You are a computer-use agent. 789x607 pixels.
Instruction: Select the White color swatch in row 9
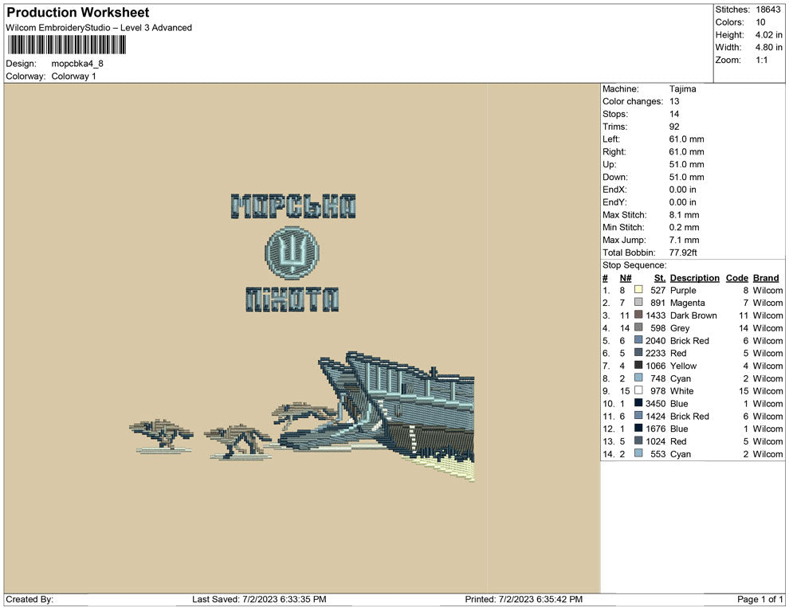[638, 390]
